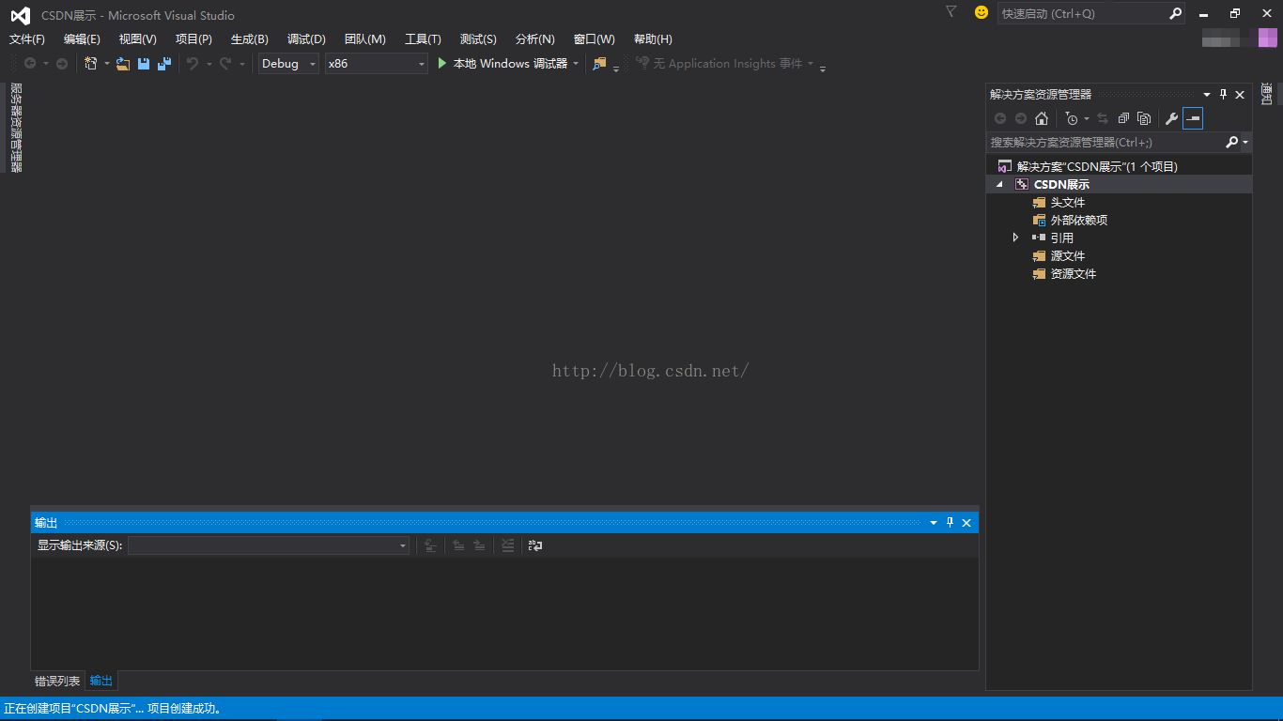Viewport: 1283px width, 721px height.
Task: Open the 调试(D) menu
Action: (306, 39)
